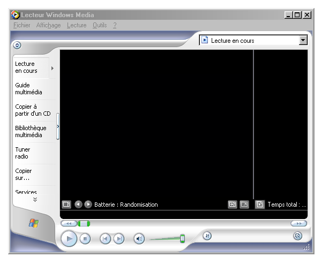The image size is (329, 264).
Task: Click the video size-to-fit icon
Action: (x=233, y=204)
